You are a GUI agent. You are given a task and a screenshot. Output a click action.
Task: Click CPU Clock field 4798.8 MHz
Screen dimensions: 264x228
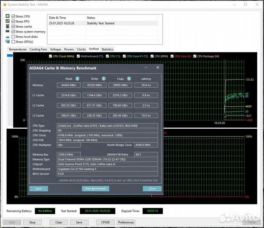(108, 135)
